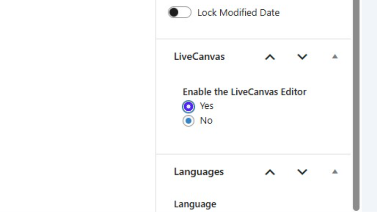Toggle the Lock Modified Date switch
The width and height of the screenshot is (377, 212).
point(180,12)
